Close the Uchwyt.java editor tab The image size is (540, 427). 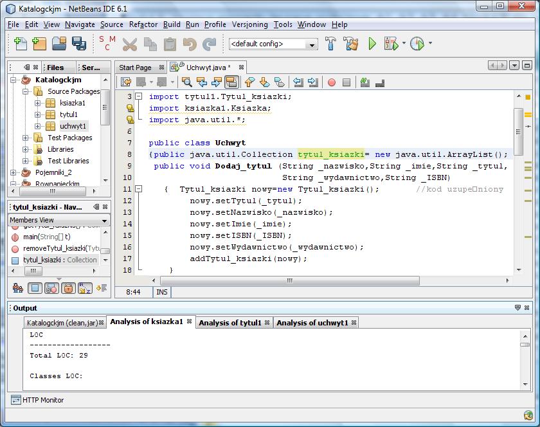242,68
